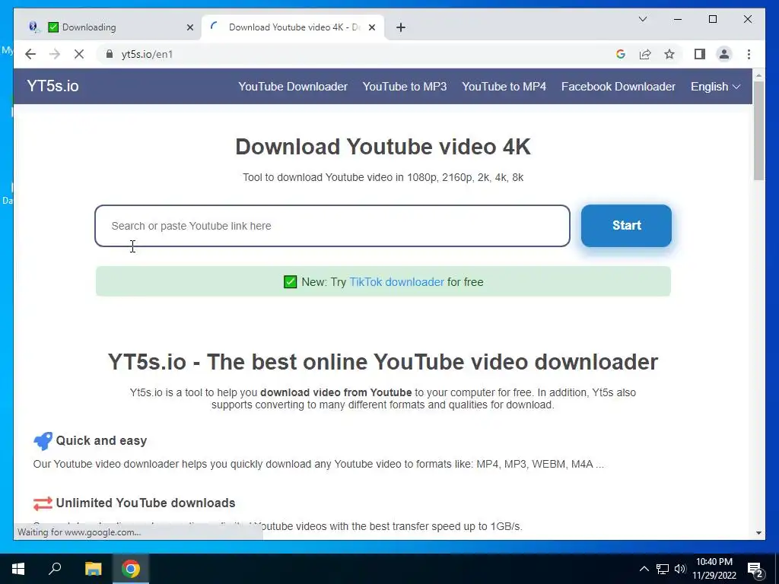This screenshot has width=779, height=584.
Task: Open the TikTok downloader link
Action: coord(396,282)
